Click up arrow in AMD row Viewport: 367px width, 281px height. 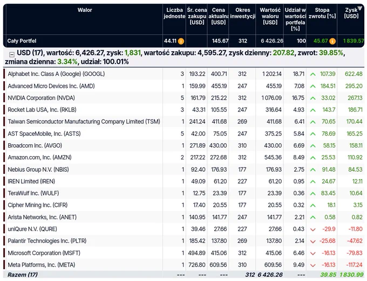312,86
